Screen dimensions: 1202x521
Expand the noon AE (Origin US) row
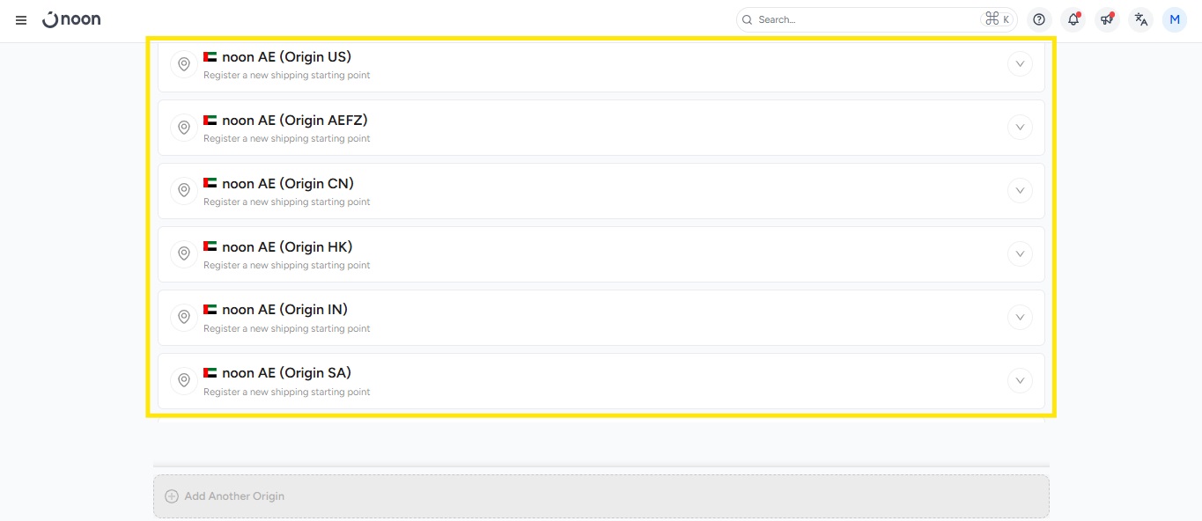click(x=1020, y=64)
